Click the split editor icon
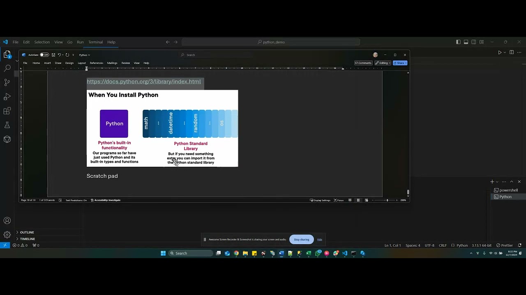 click(512, 52)
